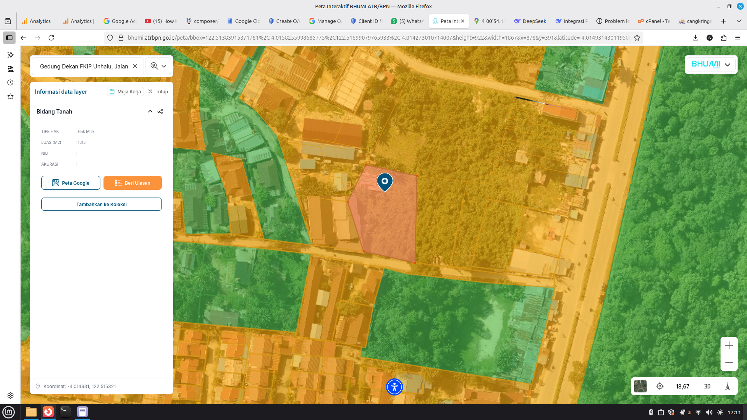Open the Firefox history sidebar icon

pyautogui.click(x=11, y=82)
